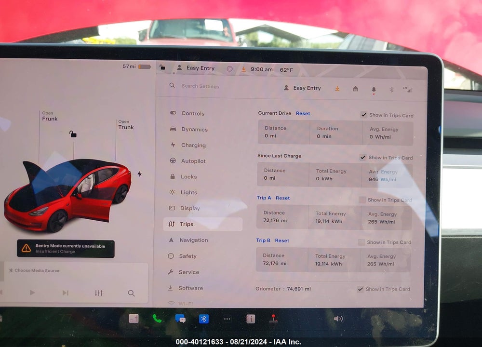This screenshot has height=347, width=482.
Task: Tap the battery range indicator
Action: 136,67
